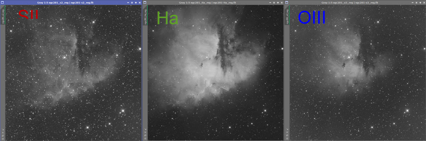Maximize the ngc281-Ha_reg.fit window
Viewport: 426px width, 141px height.
click(x=278, y=3)
